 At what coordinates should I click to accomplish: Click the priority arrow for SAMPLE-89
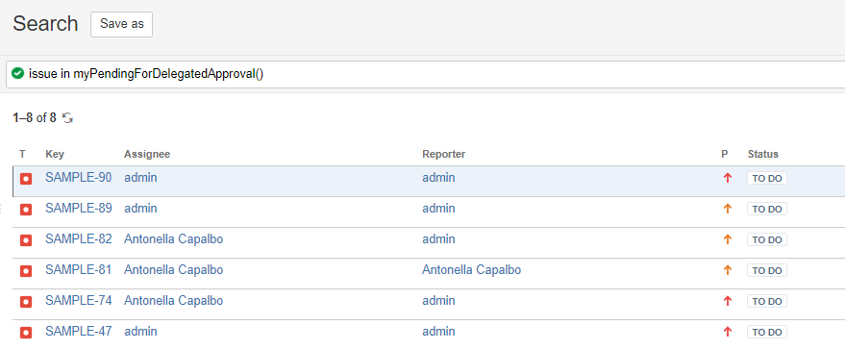(x=728, y=209)
